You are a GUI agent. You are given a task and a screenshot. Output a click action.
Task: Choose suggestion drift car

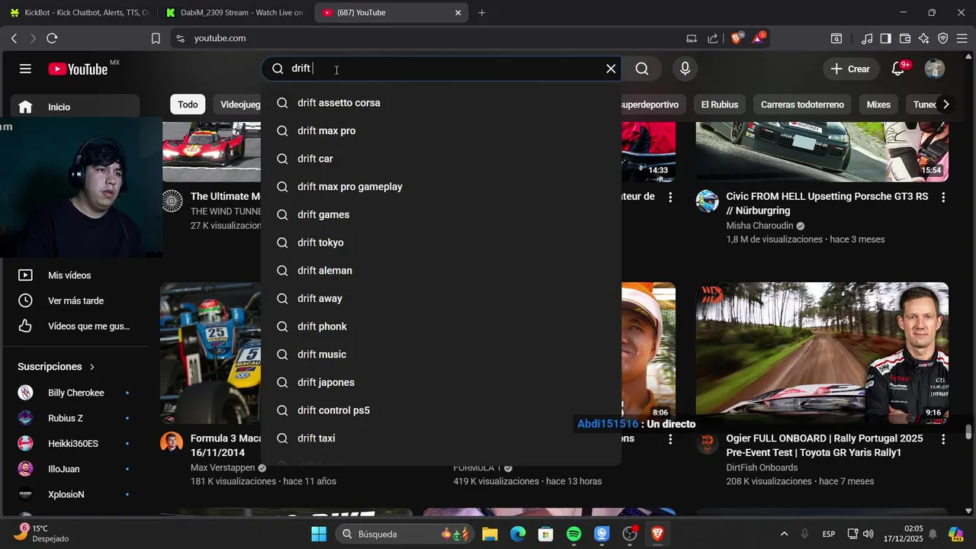click(441, 159)
